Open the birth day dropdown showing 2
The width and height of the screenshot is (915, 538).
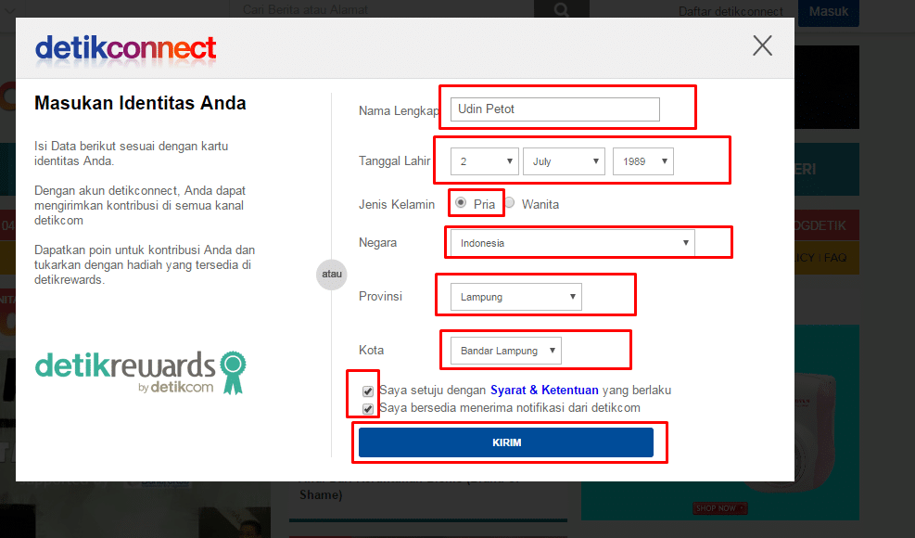(485, 161)
